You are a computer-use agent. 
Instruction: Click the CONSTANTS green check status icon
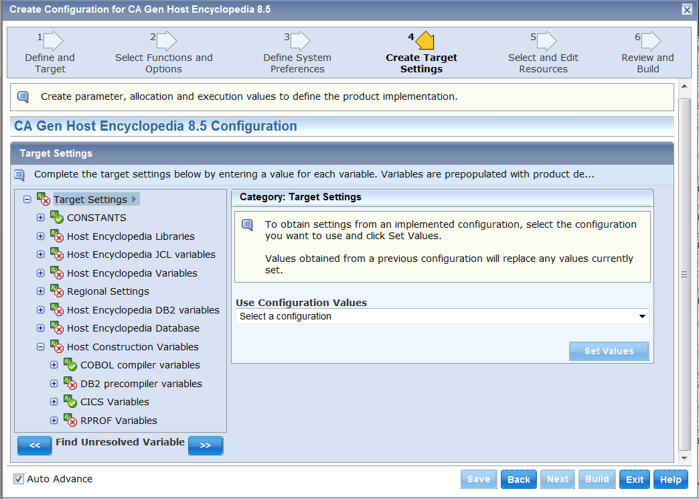pyautogui.click(x=57, y=218)
